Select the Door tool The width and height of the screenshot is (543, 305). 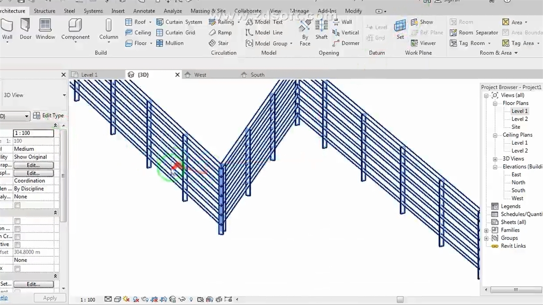click(x=25, y=29)
